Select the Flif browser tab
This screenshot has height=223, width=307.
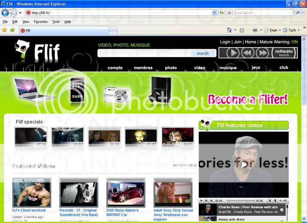(64, 31)
